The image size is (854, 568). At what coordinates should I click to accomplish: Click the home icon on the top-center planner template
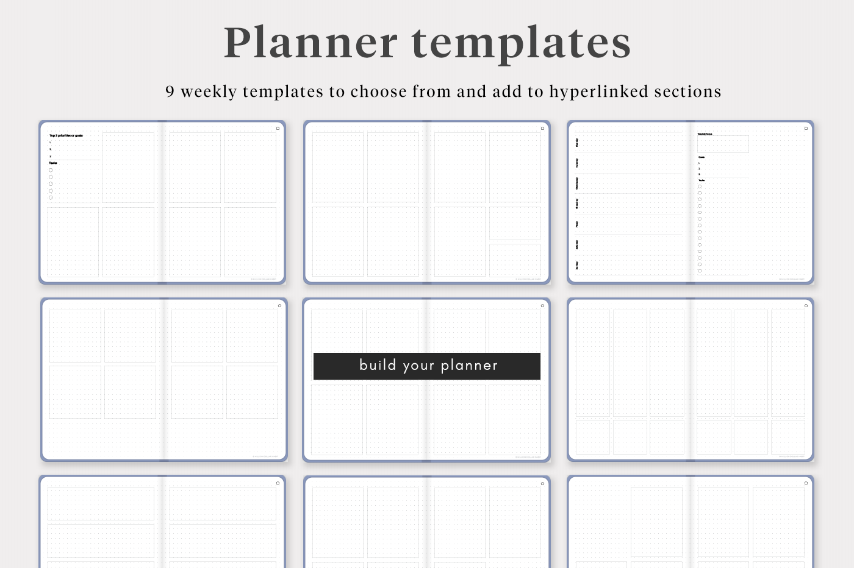point(542,129)
